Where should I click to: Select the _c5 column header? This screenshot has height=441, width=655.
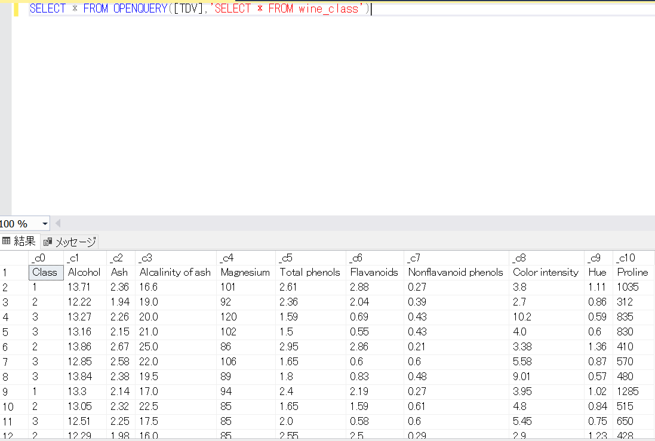(x=311, y=258)
